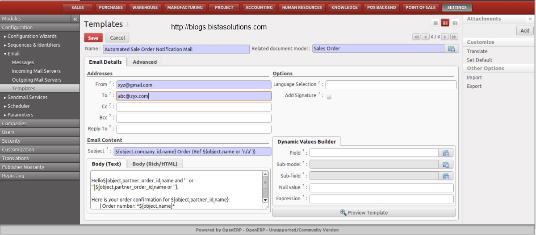Open search icon for Field in Dynamic Values Builder
This screenshot has width=536, height=235.
coord(446,153)
